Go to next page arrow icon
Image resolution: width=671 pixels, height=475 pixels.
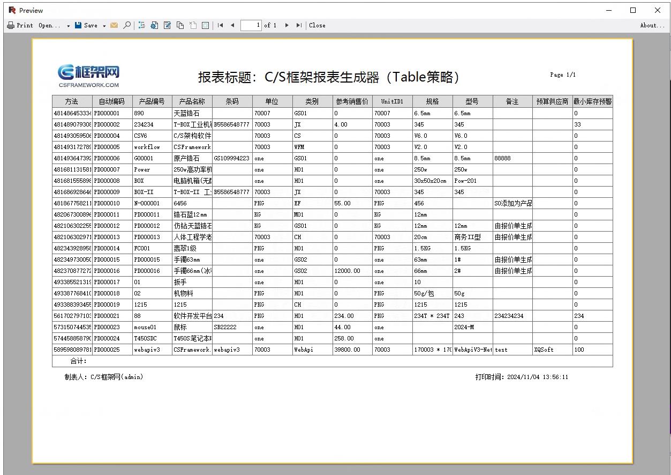(x=287, y=25)
